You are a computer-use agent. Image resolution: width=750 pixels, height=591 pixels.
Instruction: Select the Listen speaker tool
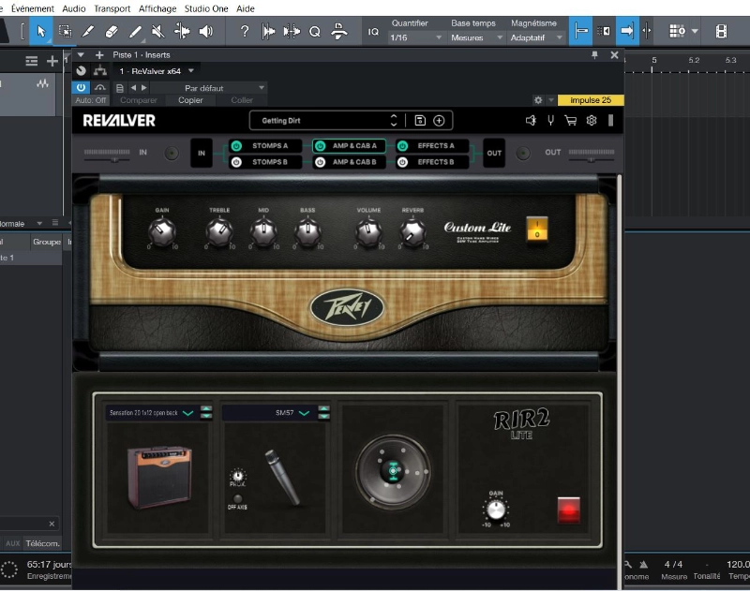pos(205,31)
